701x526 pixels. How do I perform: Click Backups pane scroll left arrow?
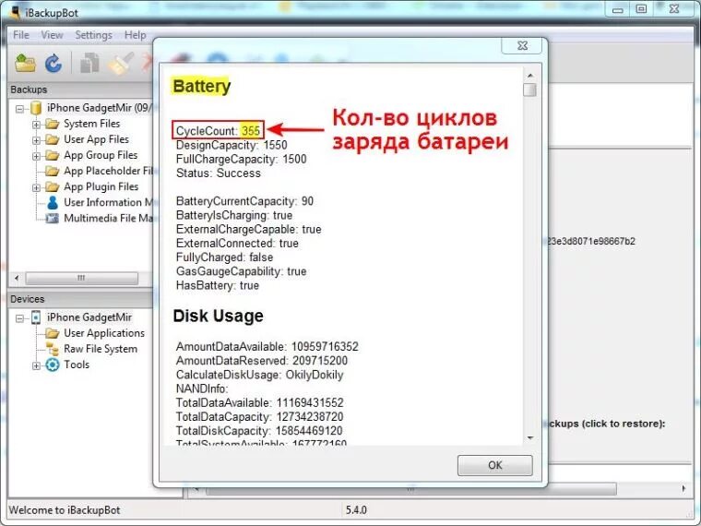[x=17, y=278]
